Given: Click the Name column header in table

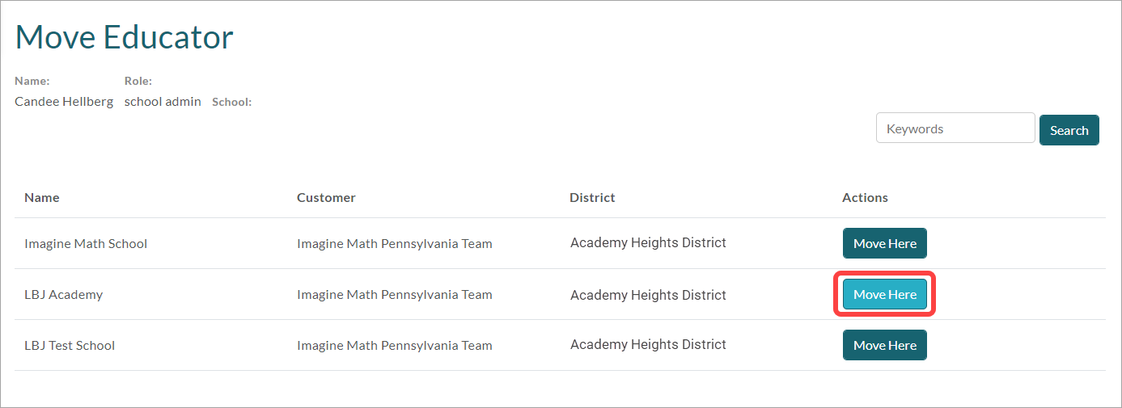Looking at the screenshot, I should pos(42,197).
